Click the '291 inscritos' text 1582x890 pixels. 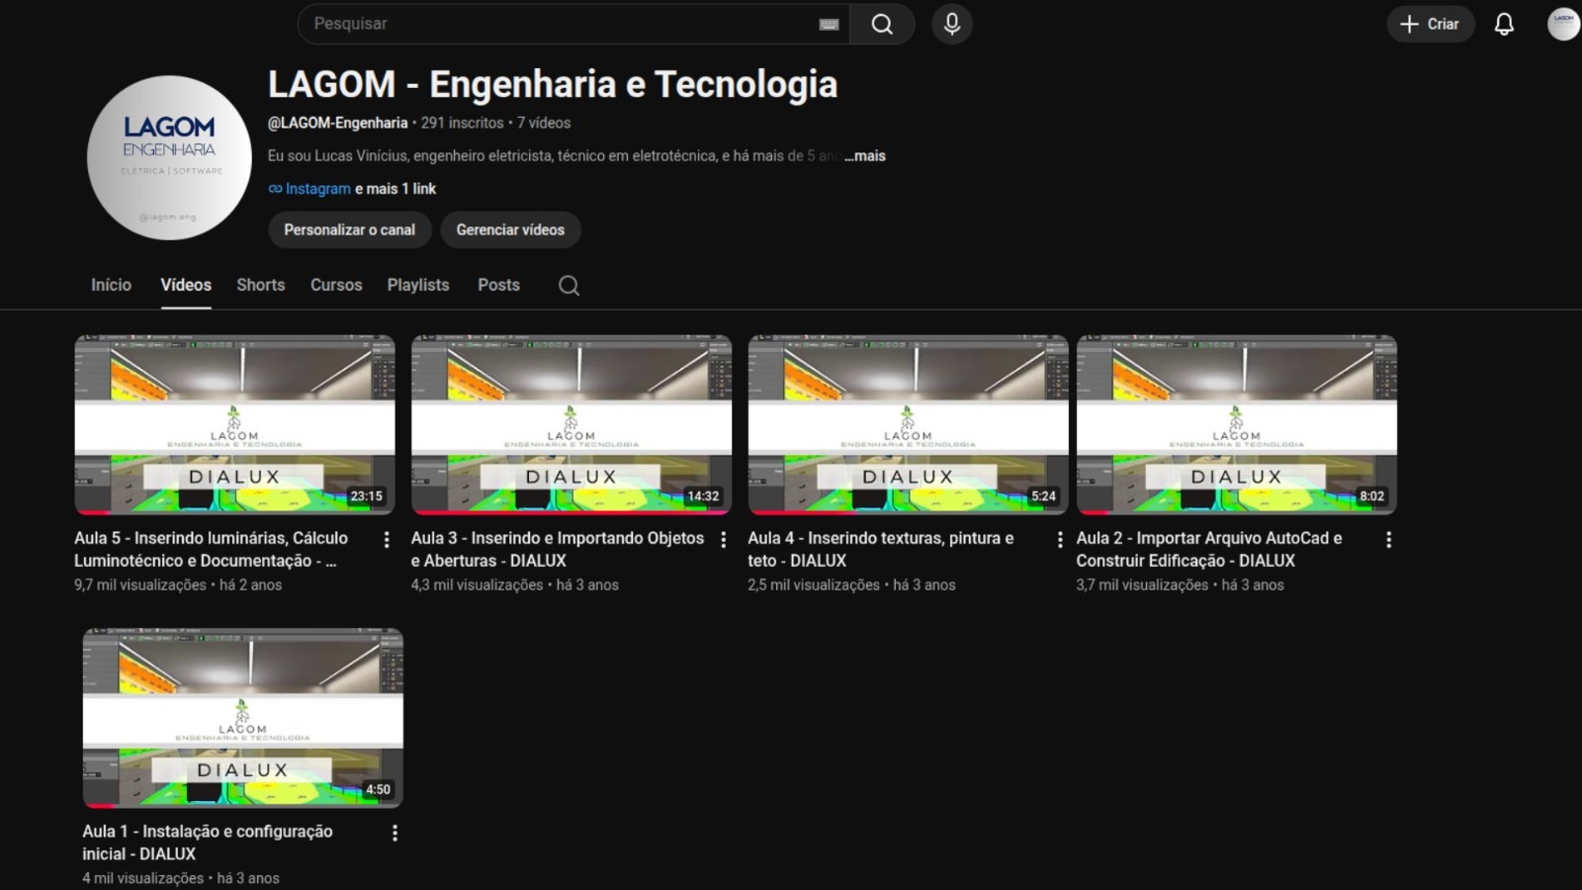tap(462, 124)
